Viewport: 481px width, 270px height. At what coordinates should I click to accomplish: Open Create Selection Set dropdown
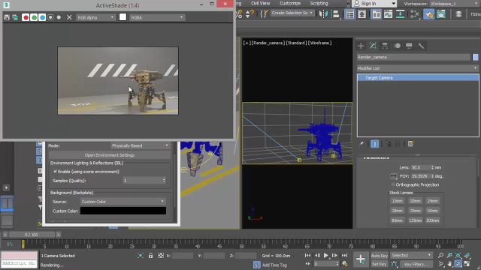(292, 13)
